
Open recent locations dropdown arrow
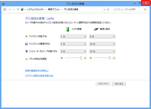(x=14, y=9)
